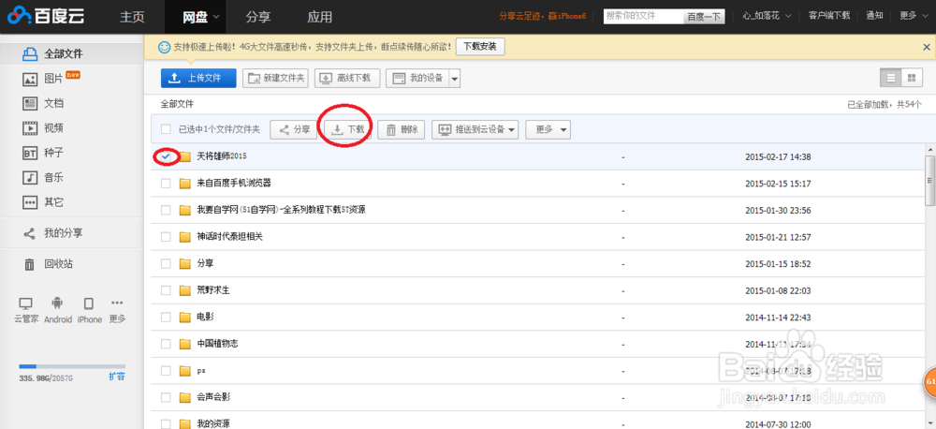Click the 分享 button in selection toolbar
Screen dimensions: 936x429
point(294,129)
